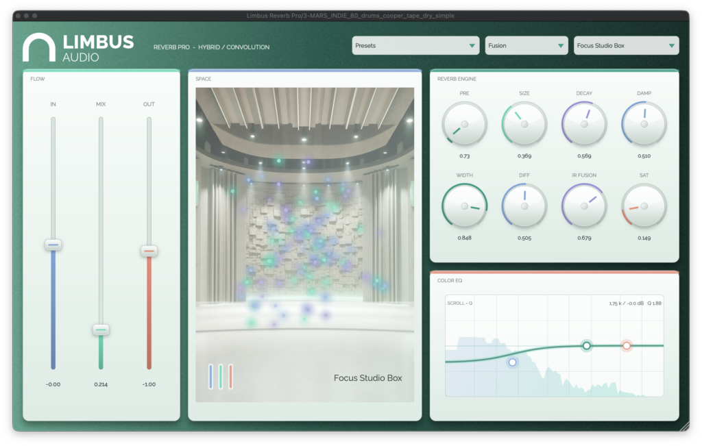The height and width of the screenshot is (446, 702).
Task: Close the plugin window with the red button
Action: [x=19, y=16]
